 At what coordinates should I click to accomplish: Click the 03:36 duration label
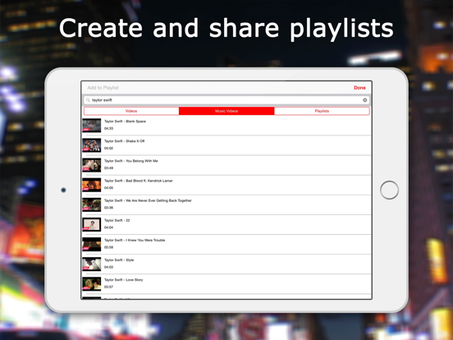(x=108, y=208)
